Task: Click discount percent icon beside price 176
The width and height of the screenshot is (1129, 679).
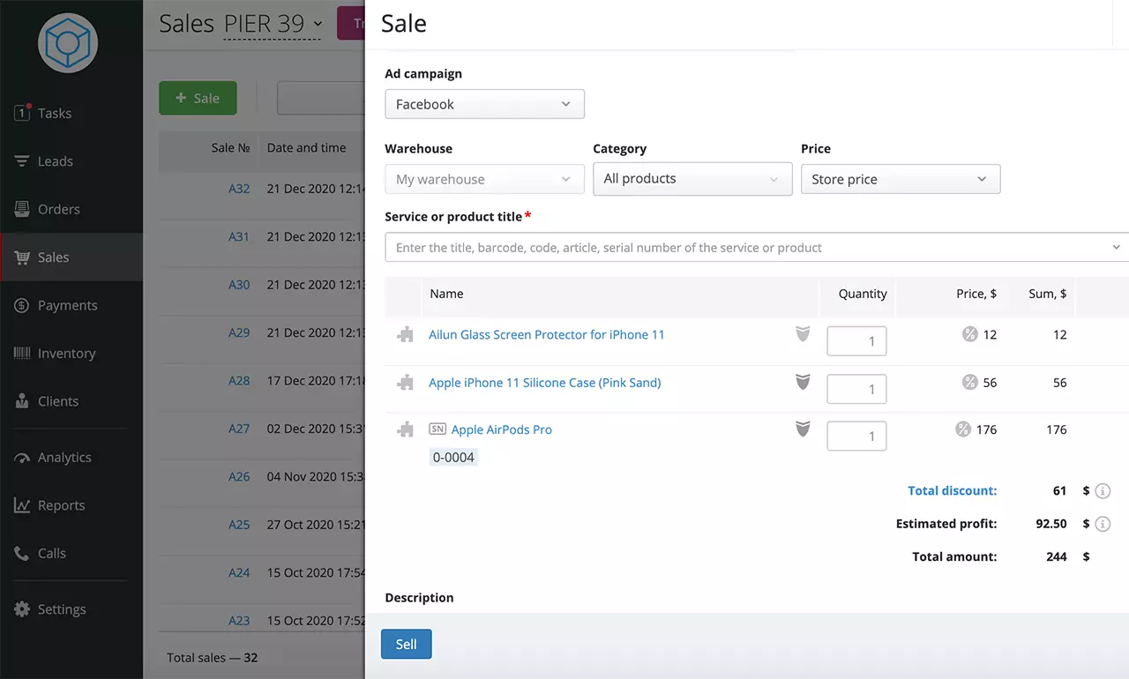Action: (x=963, y=429)
